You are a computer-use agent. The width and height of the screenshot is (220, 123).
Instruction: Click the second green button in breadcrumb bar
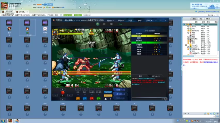click(78, 15)
